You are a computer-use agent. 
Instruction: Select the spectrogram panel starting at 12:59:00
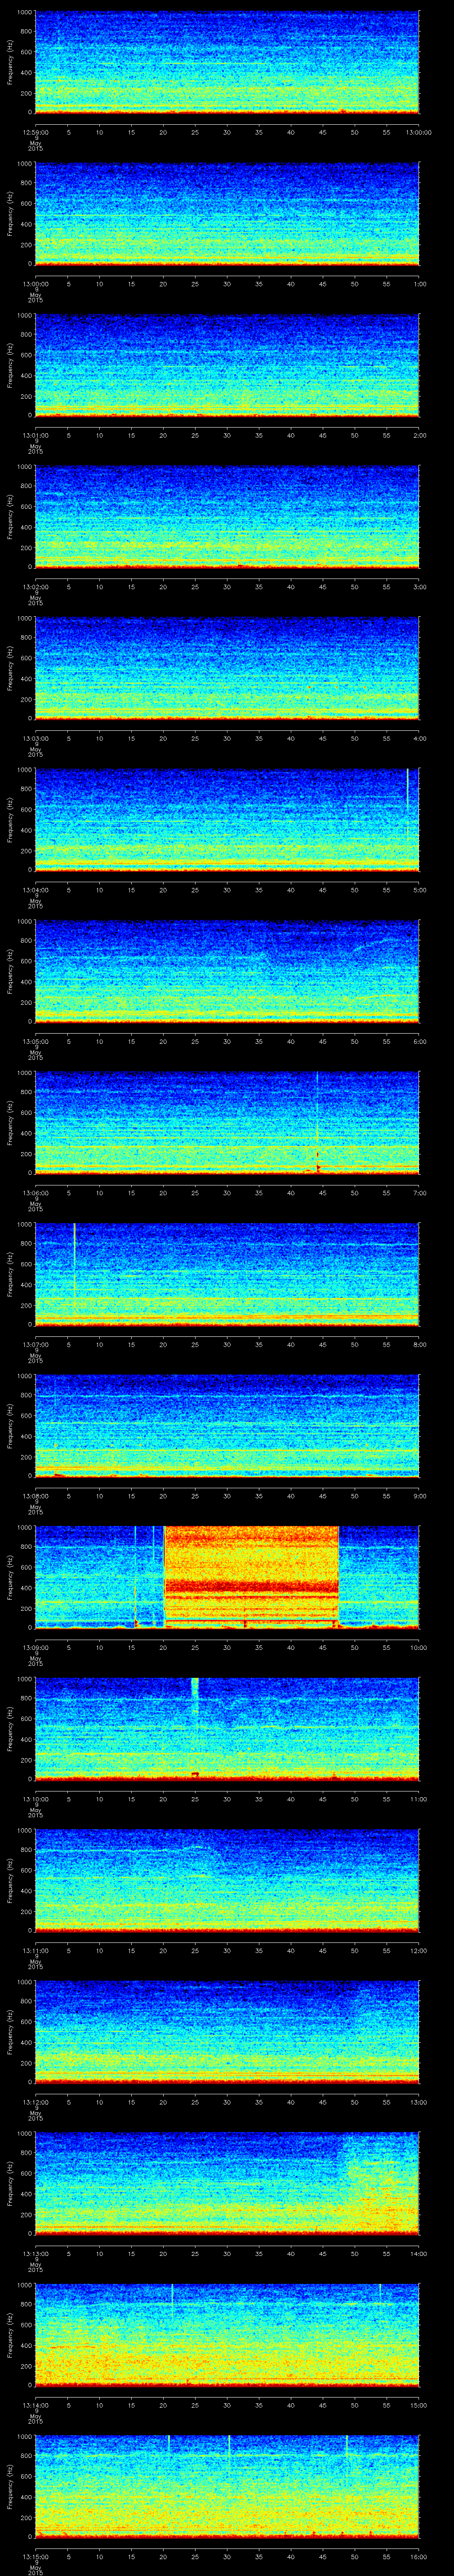point(227,63)
